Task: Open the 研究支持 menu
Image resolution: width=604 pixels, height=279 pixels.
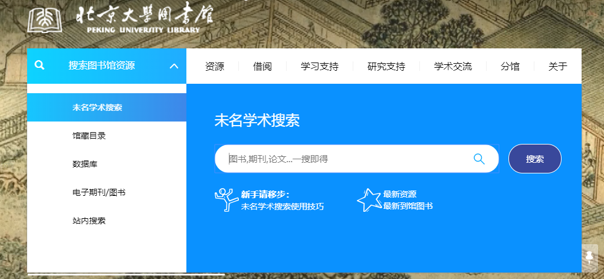Action: tap(386, 66)
